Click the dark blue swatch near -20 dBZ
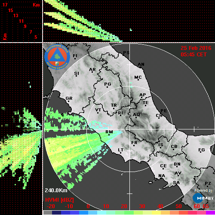215x215 pixels. coord(57,212)
